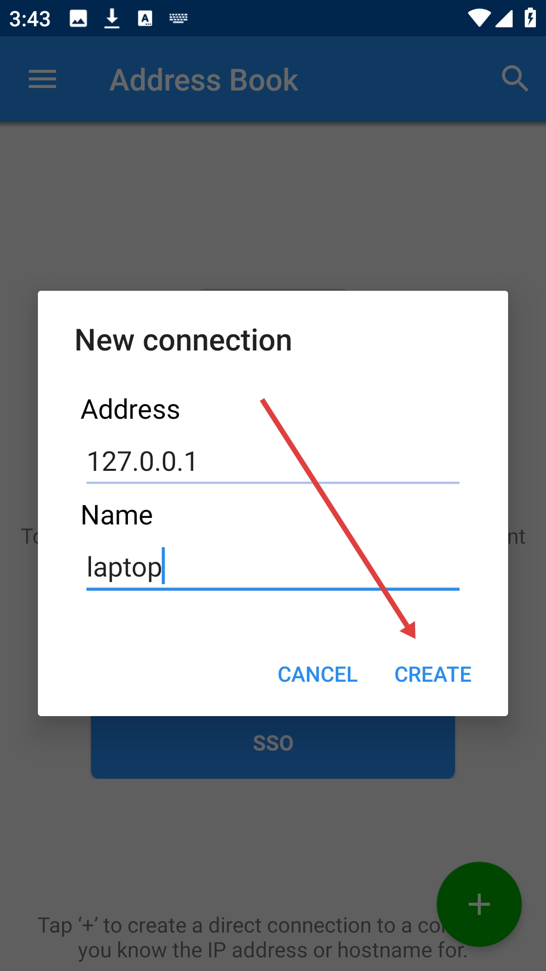Tap the keyboard indicator status icon

[x=178, y=19]
